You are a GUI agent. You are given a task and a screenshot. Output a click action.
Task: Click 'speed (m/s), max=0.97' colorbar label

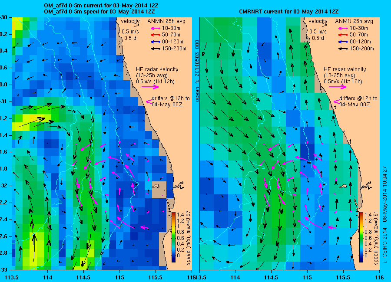188,238
